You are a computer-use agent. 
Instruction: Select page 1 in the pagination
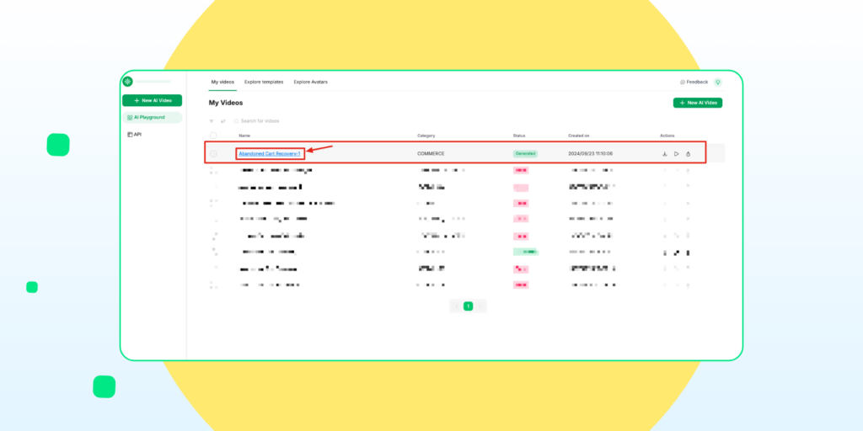(469, 306)
